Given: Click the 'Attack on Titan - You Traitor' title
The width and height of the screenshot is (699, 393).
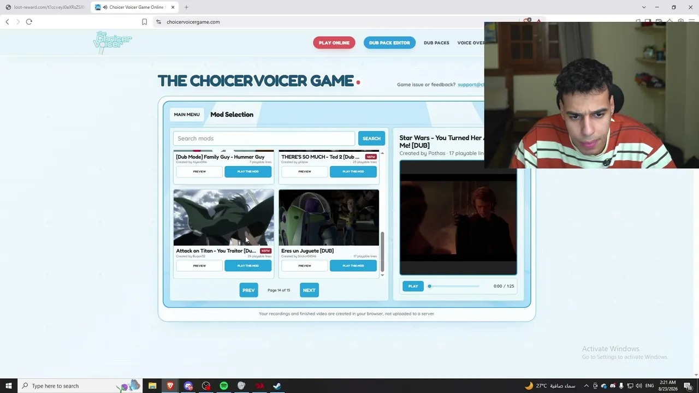Looking at the screenshot, I should click(216, 251).
